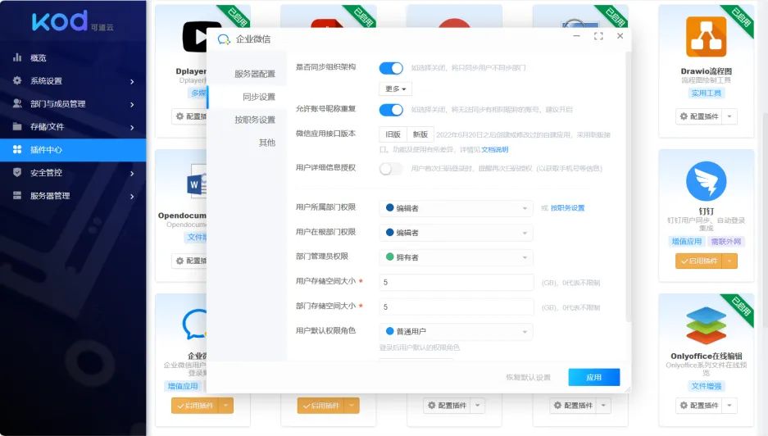Expand 系统设置 submenu chevron
768x436 pixels.
[132, 81]
